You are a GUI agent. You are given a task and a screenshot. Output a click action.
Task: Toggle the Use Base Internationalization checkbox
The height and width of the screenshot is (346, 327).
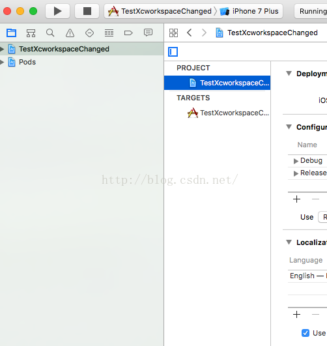pos(306,333)
